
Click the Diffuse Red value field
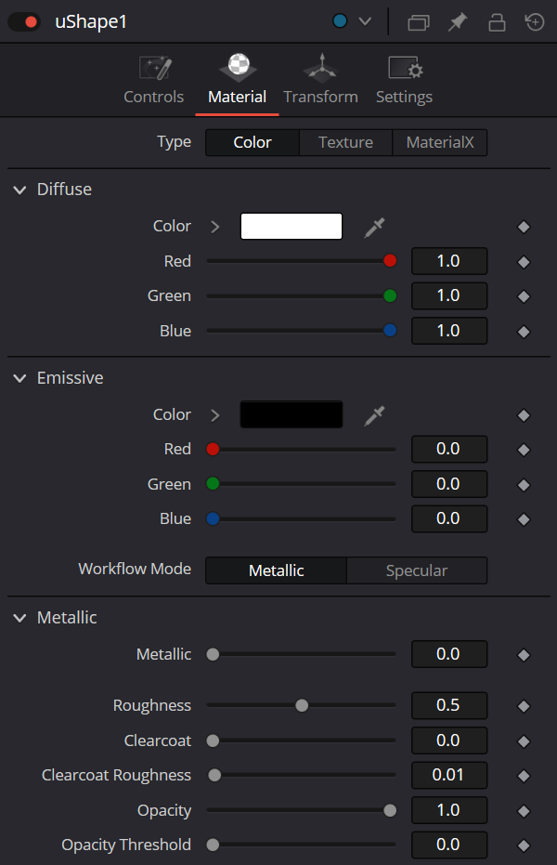(x=449, y=261)
